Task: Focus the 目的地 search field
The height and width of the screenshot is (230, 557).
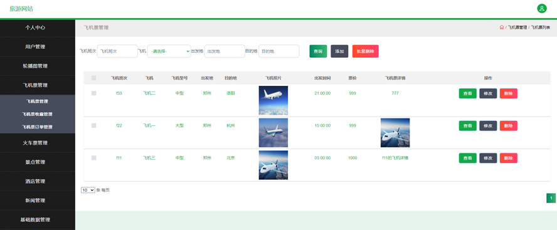Action: click(x=279, y=51)
